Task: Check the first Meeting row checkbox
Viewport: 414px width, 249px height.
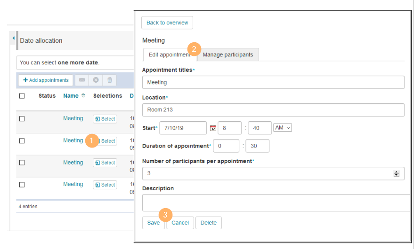Action: [x=22, y=119]
